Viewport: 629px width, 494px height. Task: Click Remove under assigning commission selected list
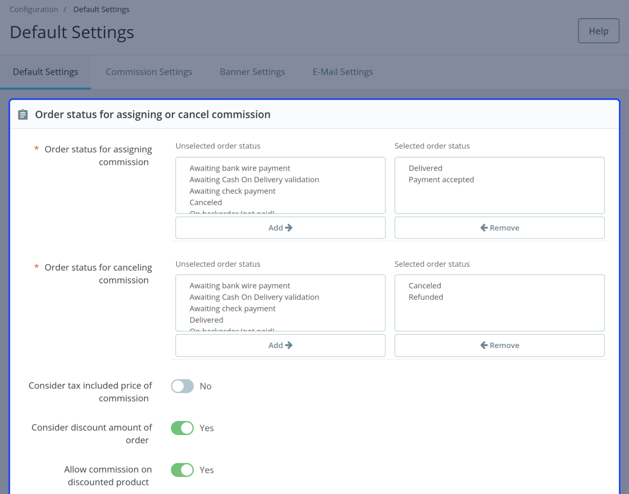tap(499, 228)
